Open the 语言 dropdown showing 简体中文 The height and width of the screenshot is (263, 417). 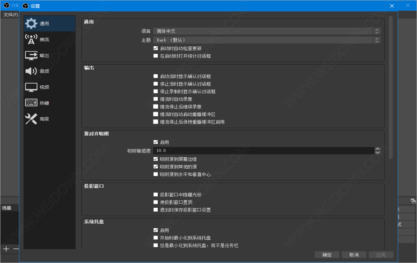267,31
